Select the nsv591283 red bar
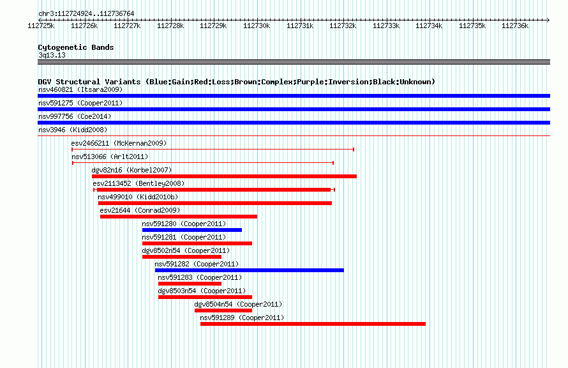This screenshot has height=368, width=568. pyautogui.click(x=190, y=284)
